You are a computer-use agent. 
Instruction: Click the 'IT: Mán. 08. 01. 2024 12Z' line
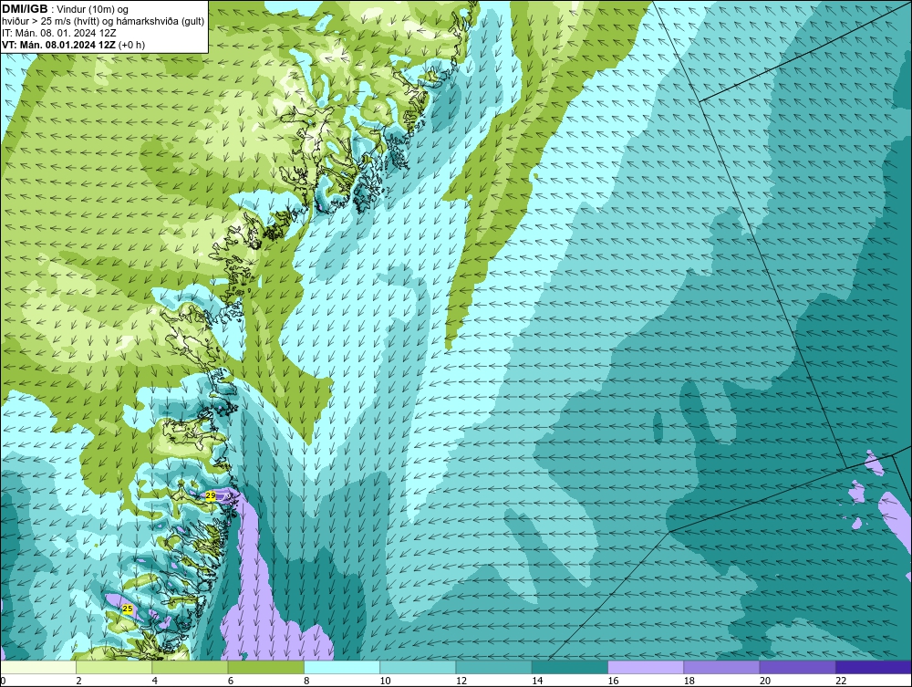pos(58,33)
